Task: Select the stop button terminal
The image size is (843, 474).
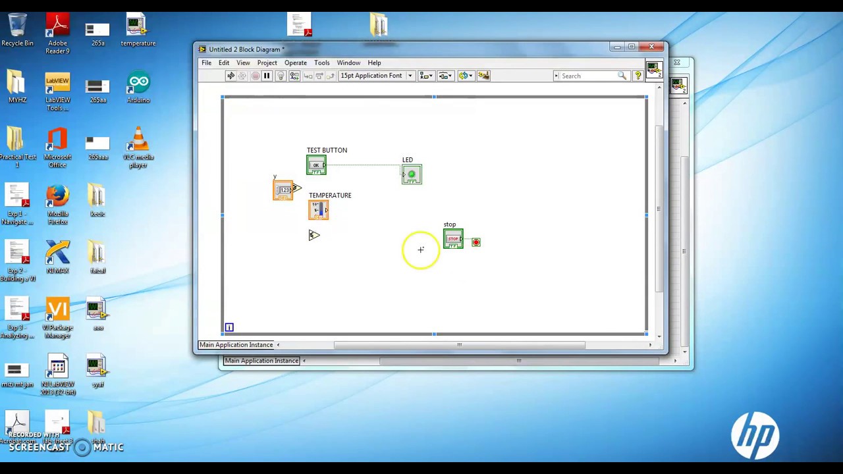Action: pos(453,238)
